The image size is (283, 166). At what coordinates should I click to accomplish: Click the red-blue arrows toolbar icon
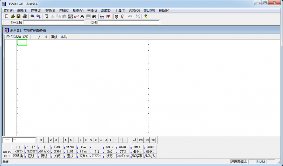click(x=76, y=16)
